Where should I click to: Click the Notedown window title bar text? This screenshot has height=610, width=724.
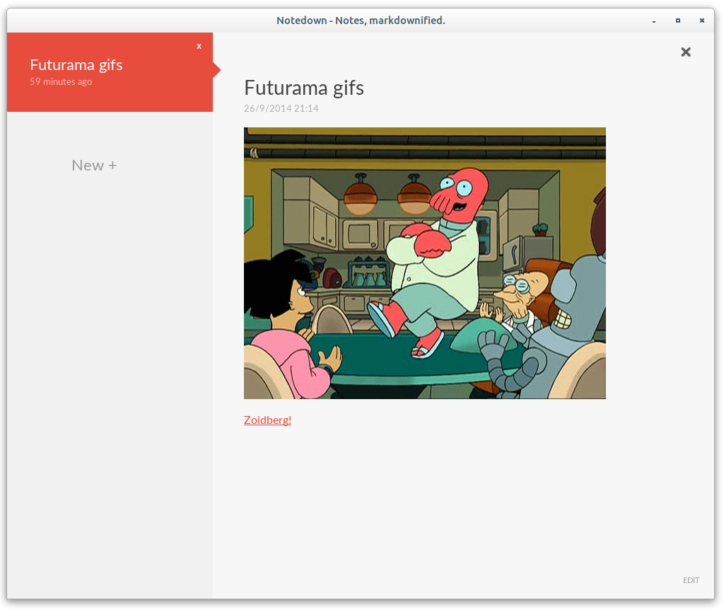point(361,21)
